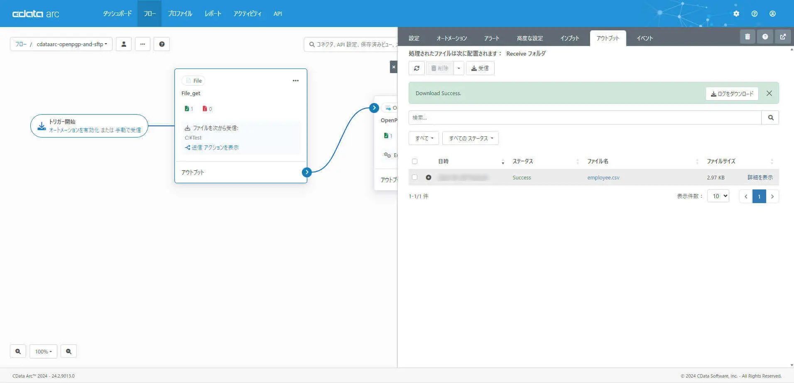This screenshot has height=383, width=794.
Task: Open the プロファイル menu
Action: (180, 14)
